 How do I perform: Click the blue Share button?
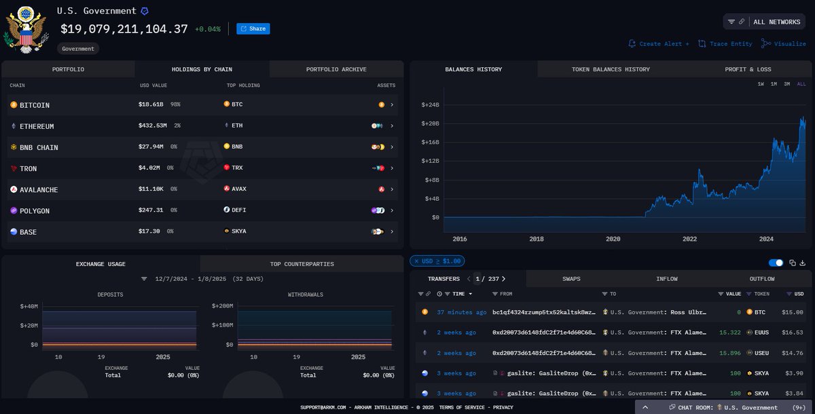253,29
